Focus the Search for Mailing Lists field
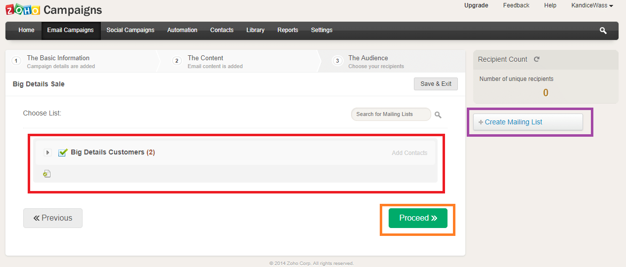Image resolution: width=626 pixels, height=267 pixels. point(391,114)
